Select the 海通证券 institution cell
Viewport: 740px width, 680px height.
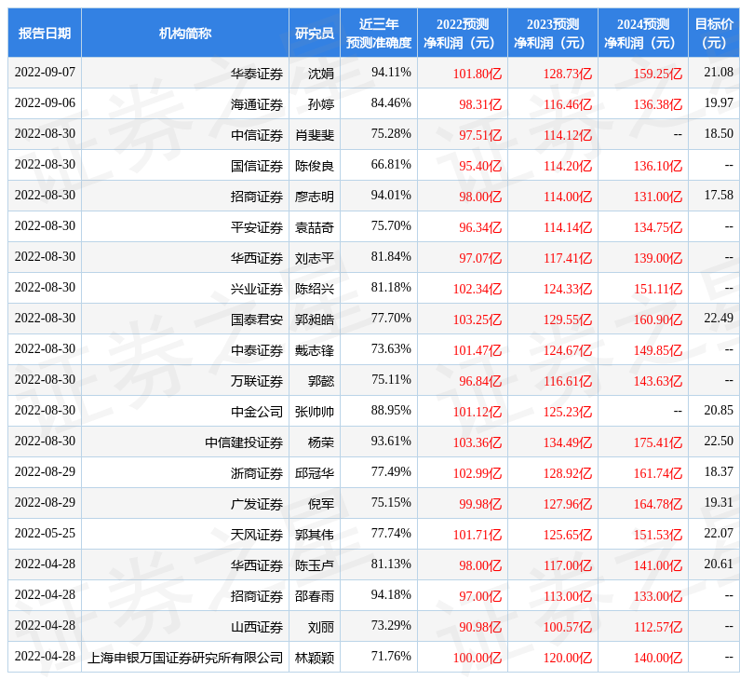click(185, 103)
